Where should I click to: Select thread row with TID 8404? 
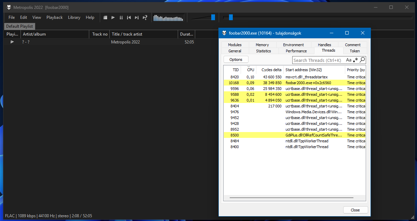tap(295, 106)
